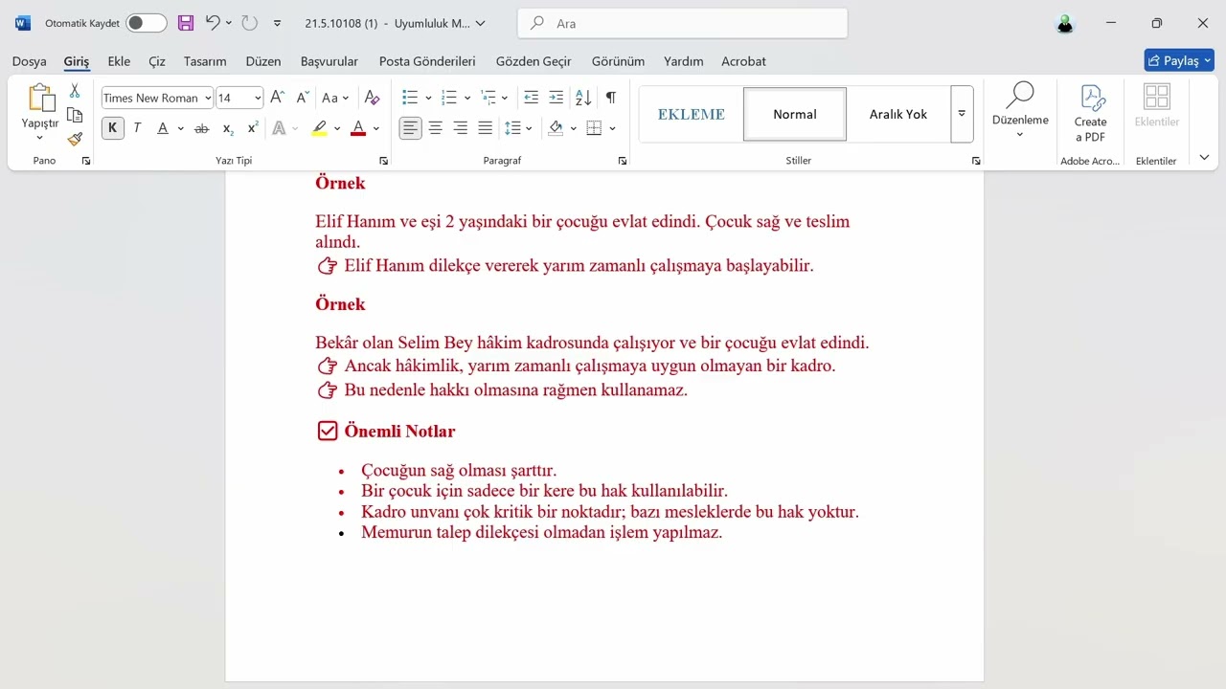
Task: Click the user account avatar
Action: click(x=1066, y=23)
